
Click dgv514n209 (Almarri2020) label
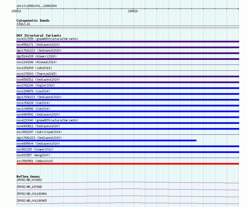[x=37, y=56]
